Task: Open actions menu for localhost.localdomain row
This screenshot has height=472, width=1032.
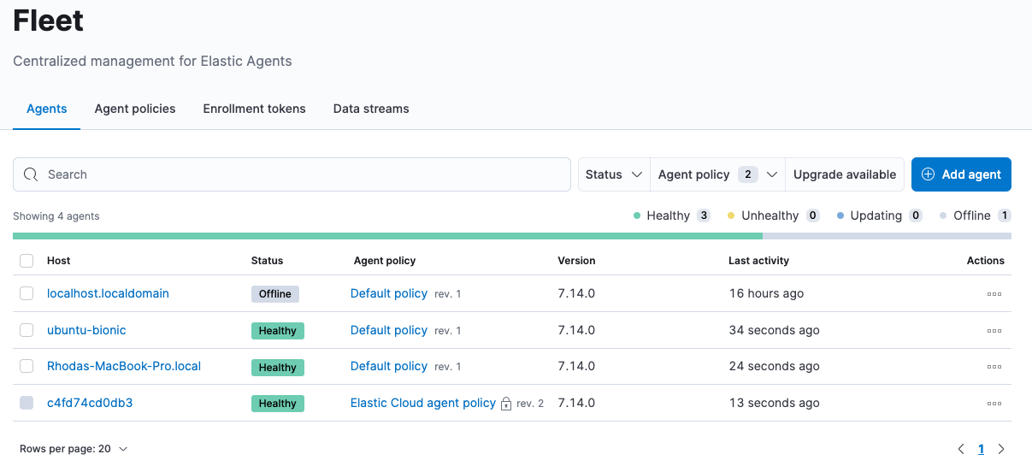Action: coord(994,294)
